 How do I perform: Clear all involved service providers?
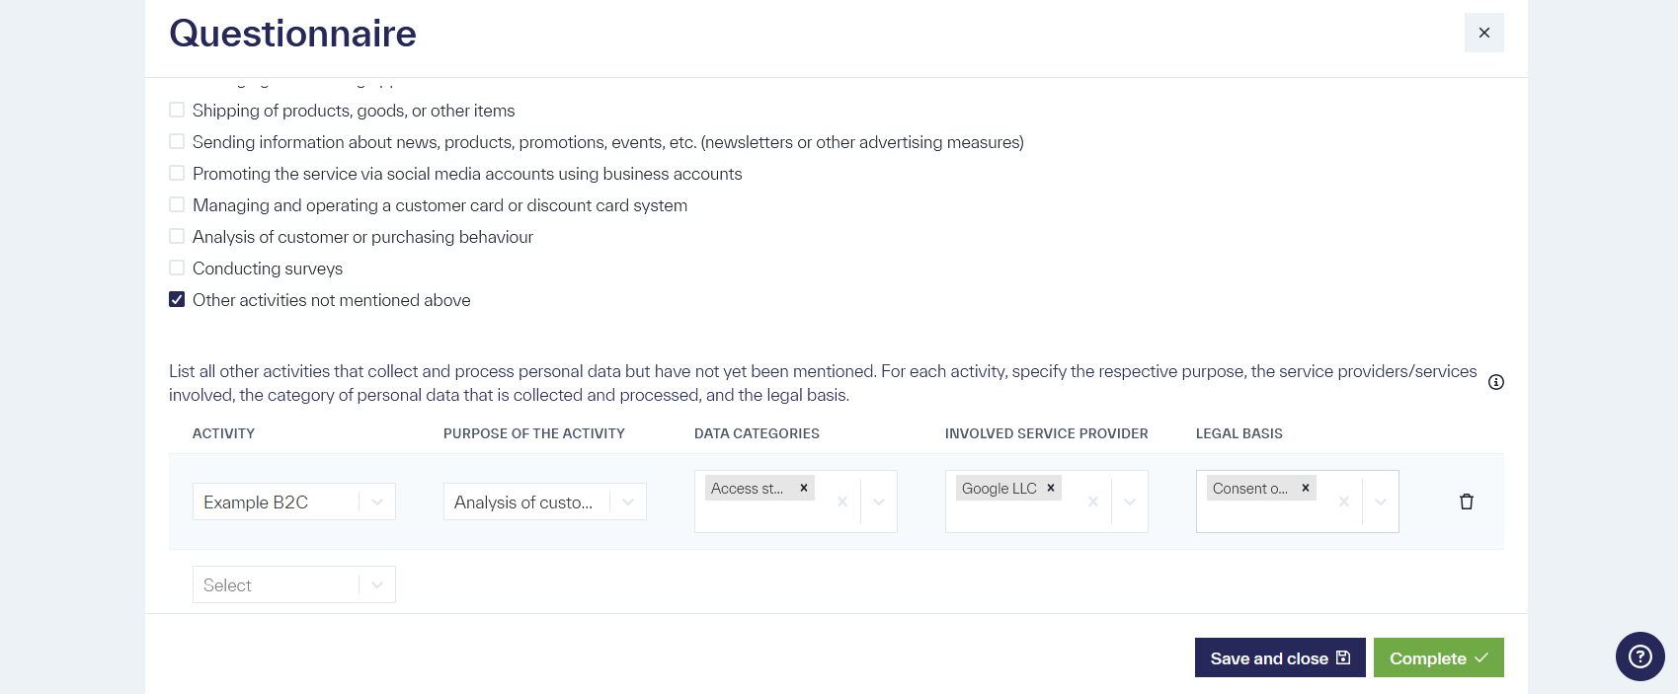coord(1092,501)
